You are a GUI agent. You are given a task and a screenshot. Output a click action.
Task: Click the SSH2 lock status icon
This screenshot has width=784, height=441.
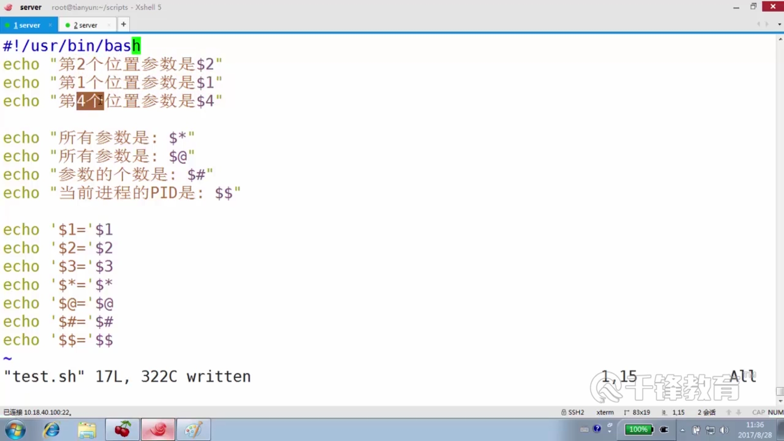tap(563, 412)
